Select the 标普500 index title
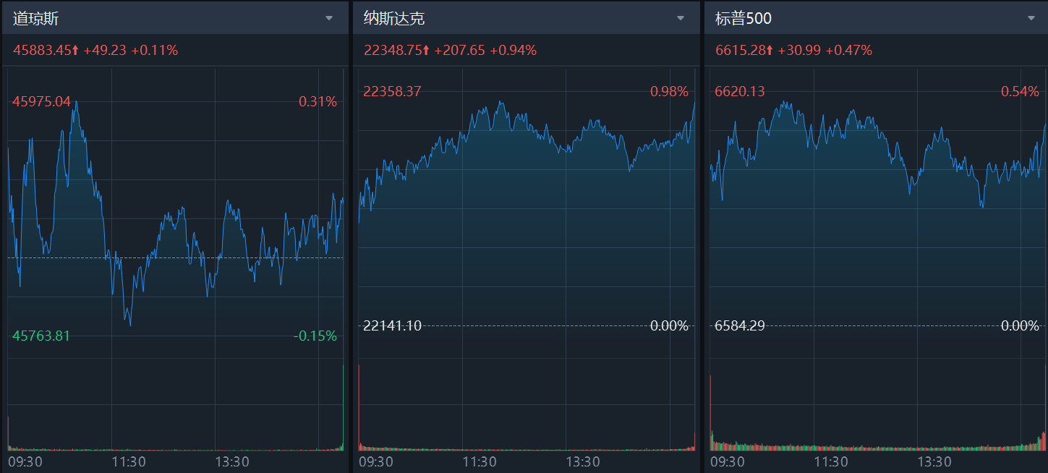This screenshot has height=473, width=1048. pos(744,19)
